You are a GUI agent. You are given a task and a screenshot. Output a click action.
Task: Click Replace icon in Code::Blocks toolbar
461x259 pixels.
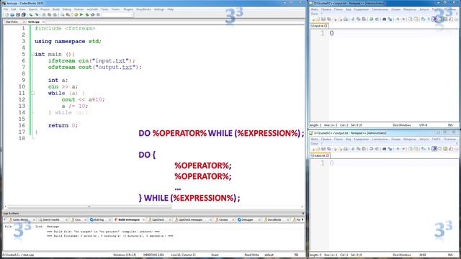pos(68,14)
